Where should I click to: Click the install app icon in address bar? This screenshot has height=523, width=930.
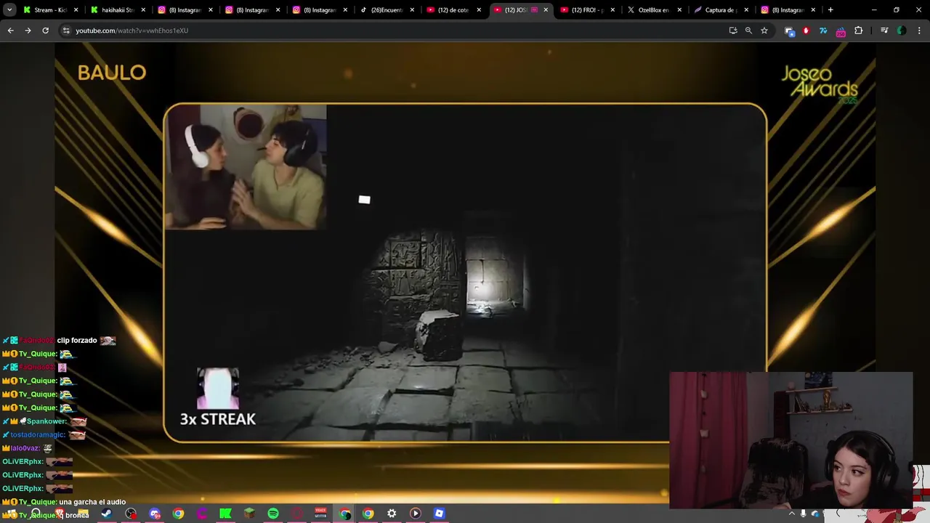coord(733,31)
